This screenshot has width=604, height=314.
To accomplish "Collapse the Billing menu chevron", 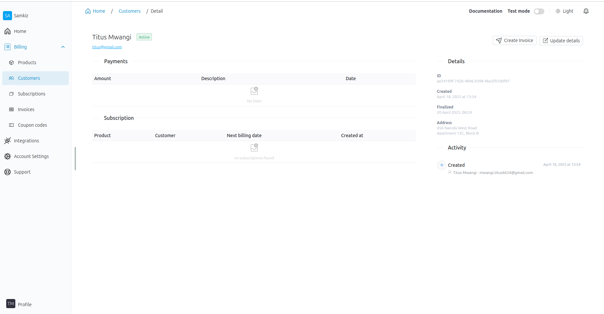I will click(63, 47).
